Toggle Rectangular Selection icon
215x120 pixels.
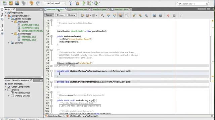click(126, 15)
